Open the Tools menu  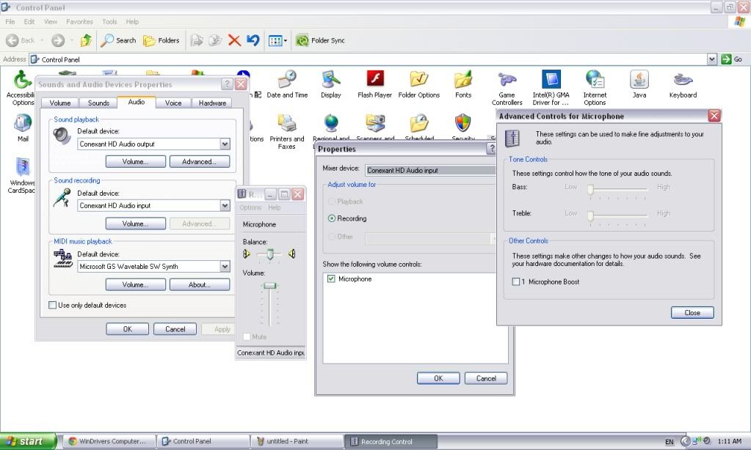coord(109,21)
